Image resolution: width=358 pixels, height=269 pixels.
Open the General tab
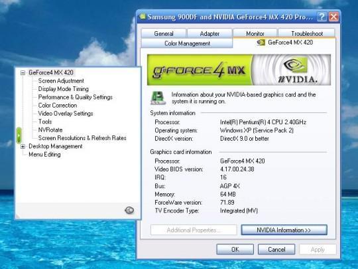click(164, 34)
